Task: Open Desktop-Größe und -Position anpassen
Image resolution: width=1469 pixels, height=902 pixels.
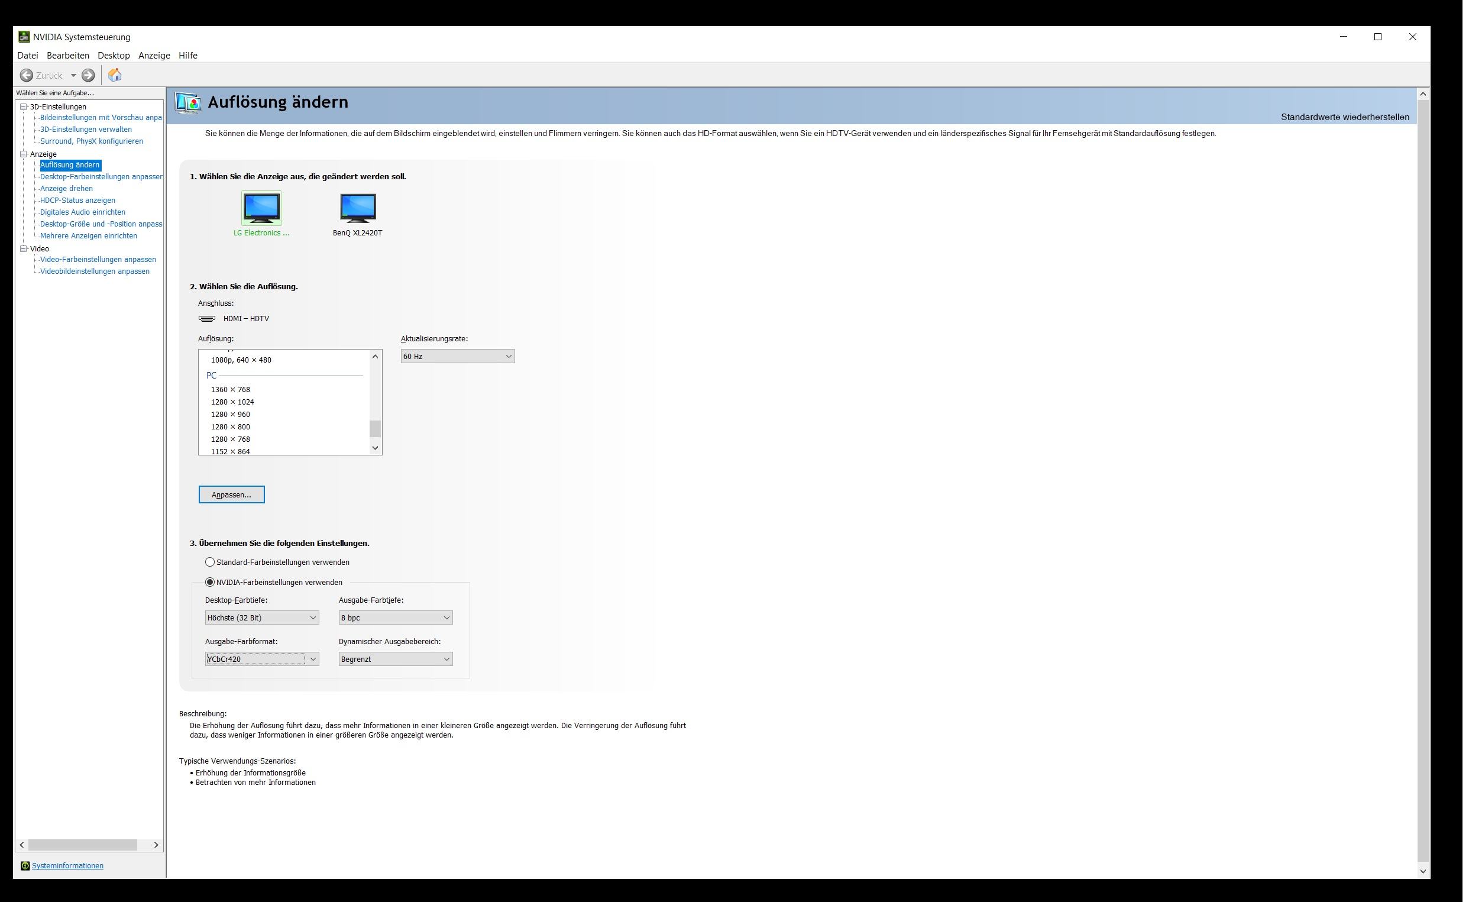Action: (x=101, y=224)
